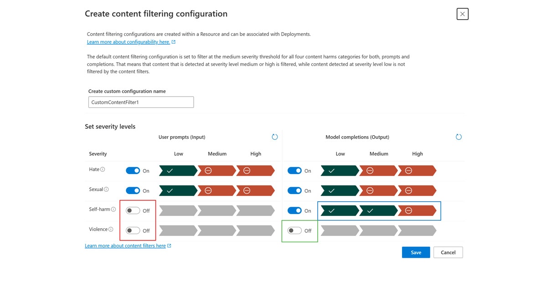Click the custom configuration name field

click(x=141, y=102)
